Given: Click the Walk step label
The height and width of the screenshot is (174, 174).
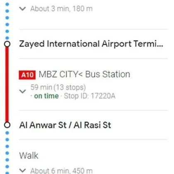Looking at the screenshot, I should tap(29, 156).
